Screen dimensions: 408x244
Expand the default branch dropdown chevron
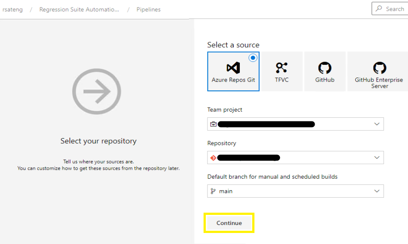point(377,191)
